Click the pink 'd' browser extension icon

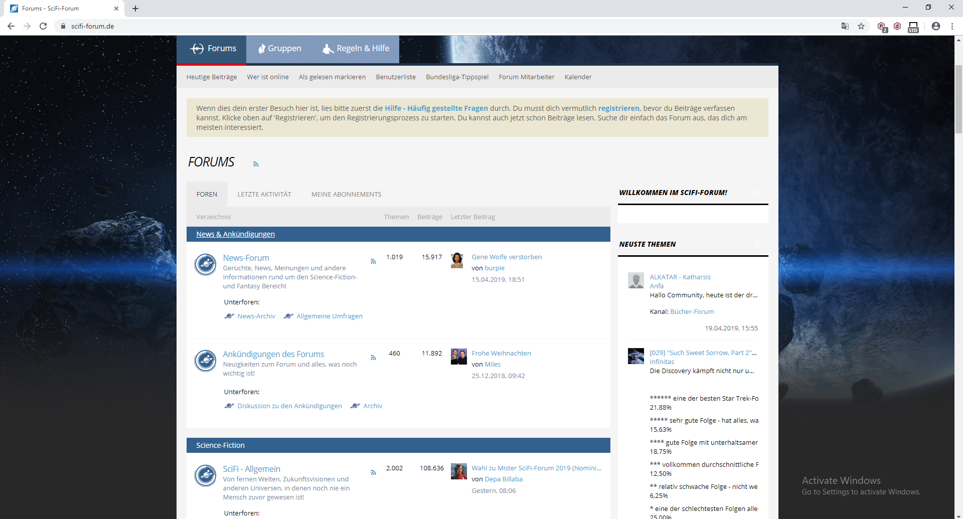(897, 26)
